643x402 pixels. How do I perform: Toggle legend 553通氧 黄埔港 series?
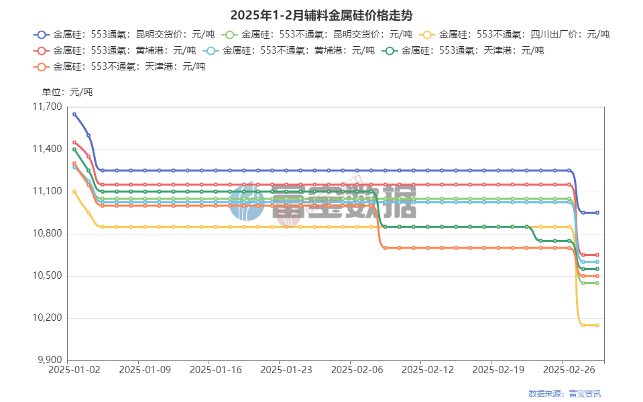tap(115, 51)
